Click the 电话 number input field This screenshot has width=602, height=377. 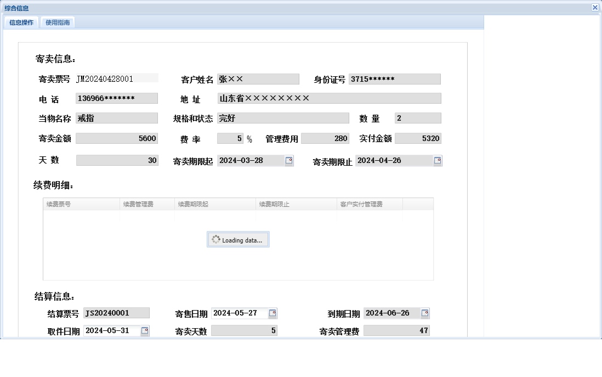(x=116, y=98)
